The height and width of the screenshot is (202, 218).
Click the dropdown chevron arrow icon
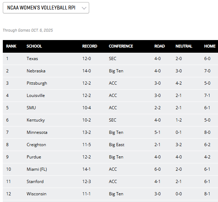point(84,8)
